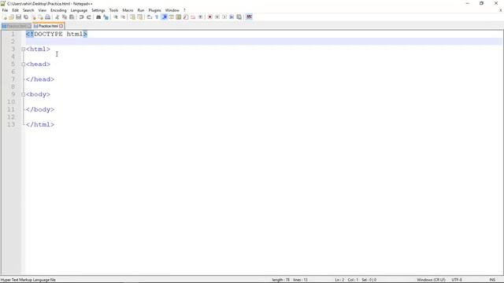Open the User Defined Language dialog icon
Image resolution: width=504 pixels, height=283 pixels.
(171, 17)
